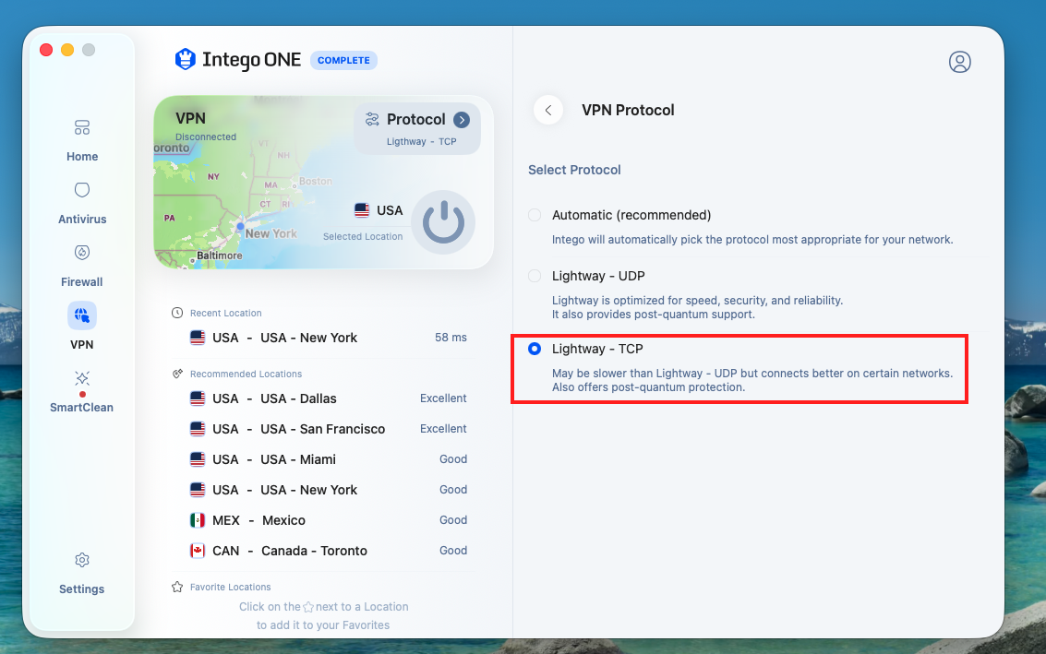1046x654 pixels.
Task: Go back with the VPN Protocol chevron
Action: 548,110
